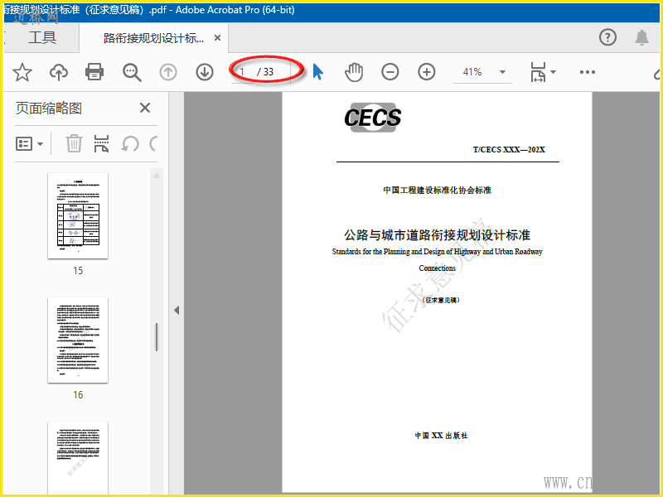Rotate page counterclockwise icon
This screenshot has width=663, height=497.
130,144
